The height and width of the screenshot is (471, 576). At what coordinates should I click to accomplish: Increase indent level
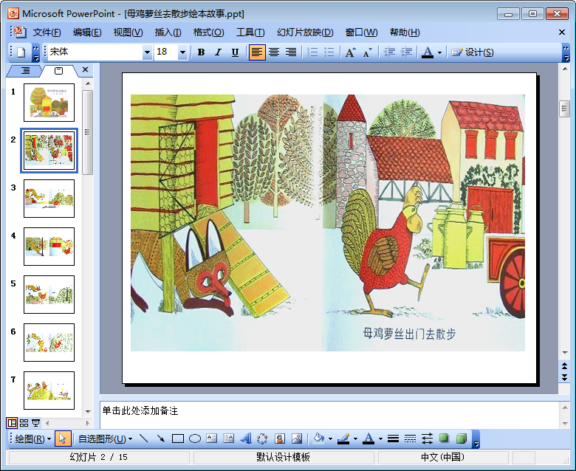pyautogui.click(x=406, y=52)
